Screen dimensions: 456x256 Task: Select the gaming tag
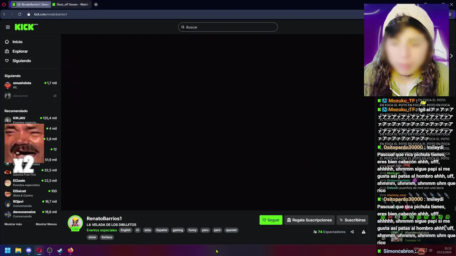[178, 230]
